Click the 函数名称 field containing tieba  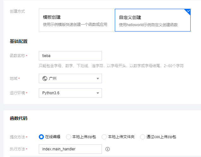(70, 56)
